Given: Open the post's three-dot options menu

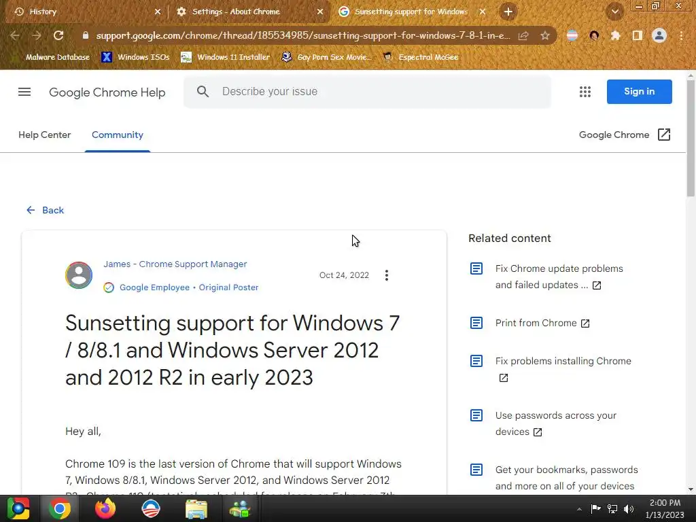Looking at the screenshot, I should 387,275.
